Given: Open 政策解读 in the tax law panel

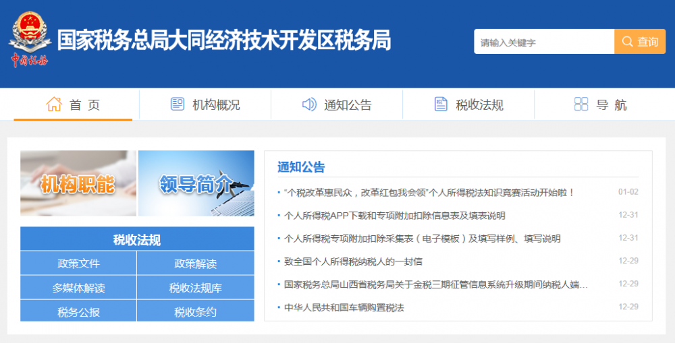Looking at the screenshot, I should [196, 263].
